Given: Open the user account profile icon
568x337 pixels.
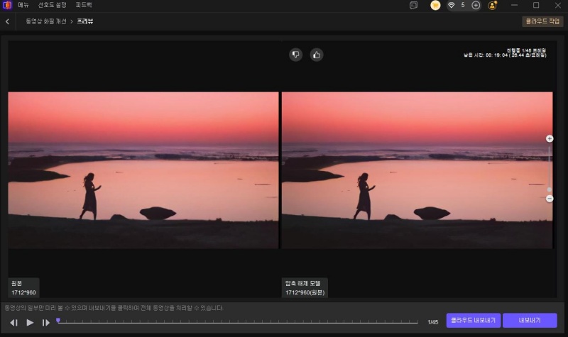Looking at the screenshot, I should (x=492, y=5).
